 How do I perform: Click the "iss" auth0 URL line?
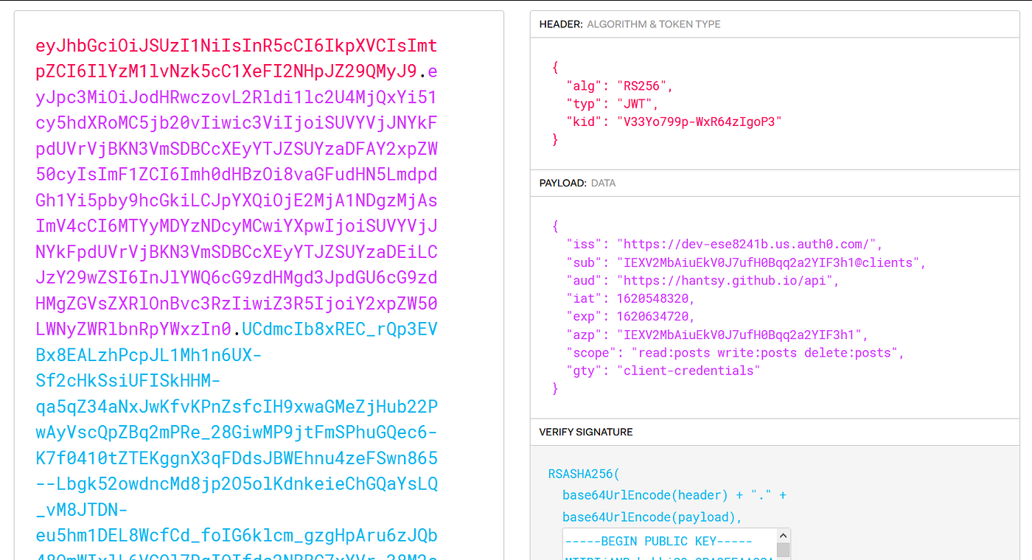724,244
